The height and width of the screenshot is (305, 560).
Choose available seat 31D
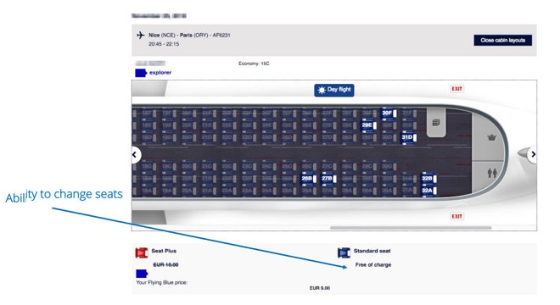click(409, 137)
